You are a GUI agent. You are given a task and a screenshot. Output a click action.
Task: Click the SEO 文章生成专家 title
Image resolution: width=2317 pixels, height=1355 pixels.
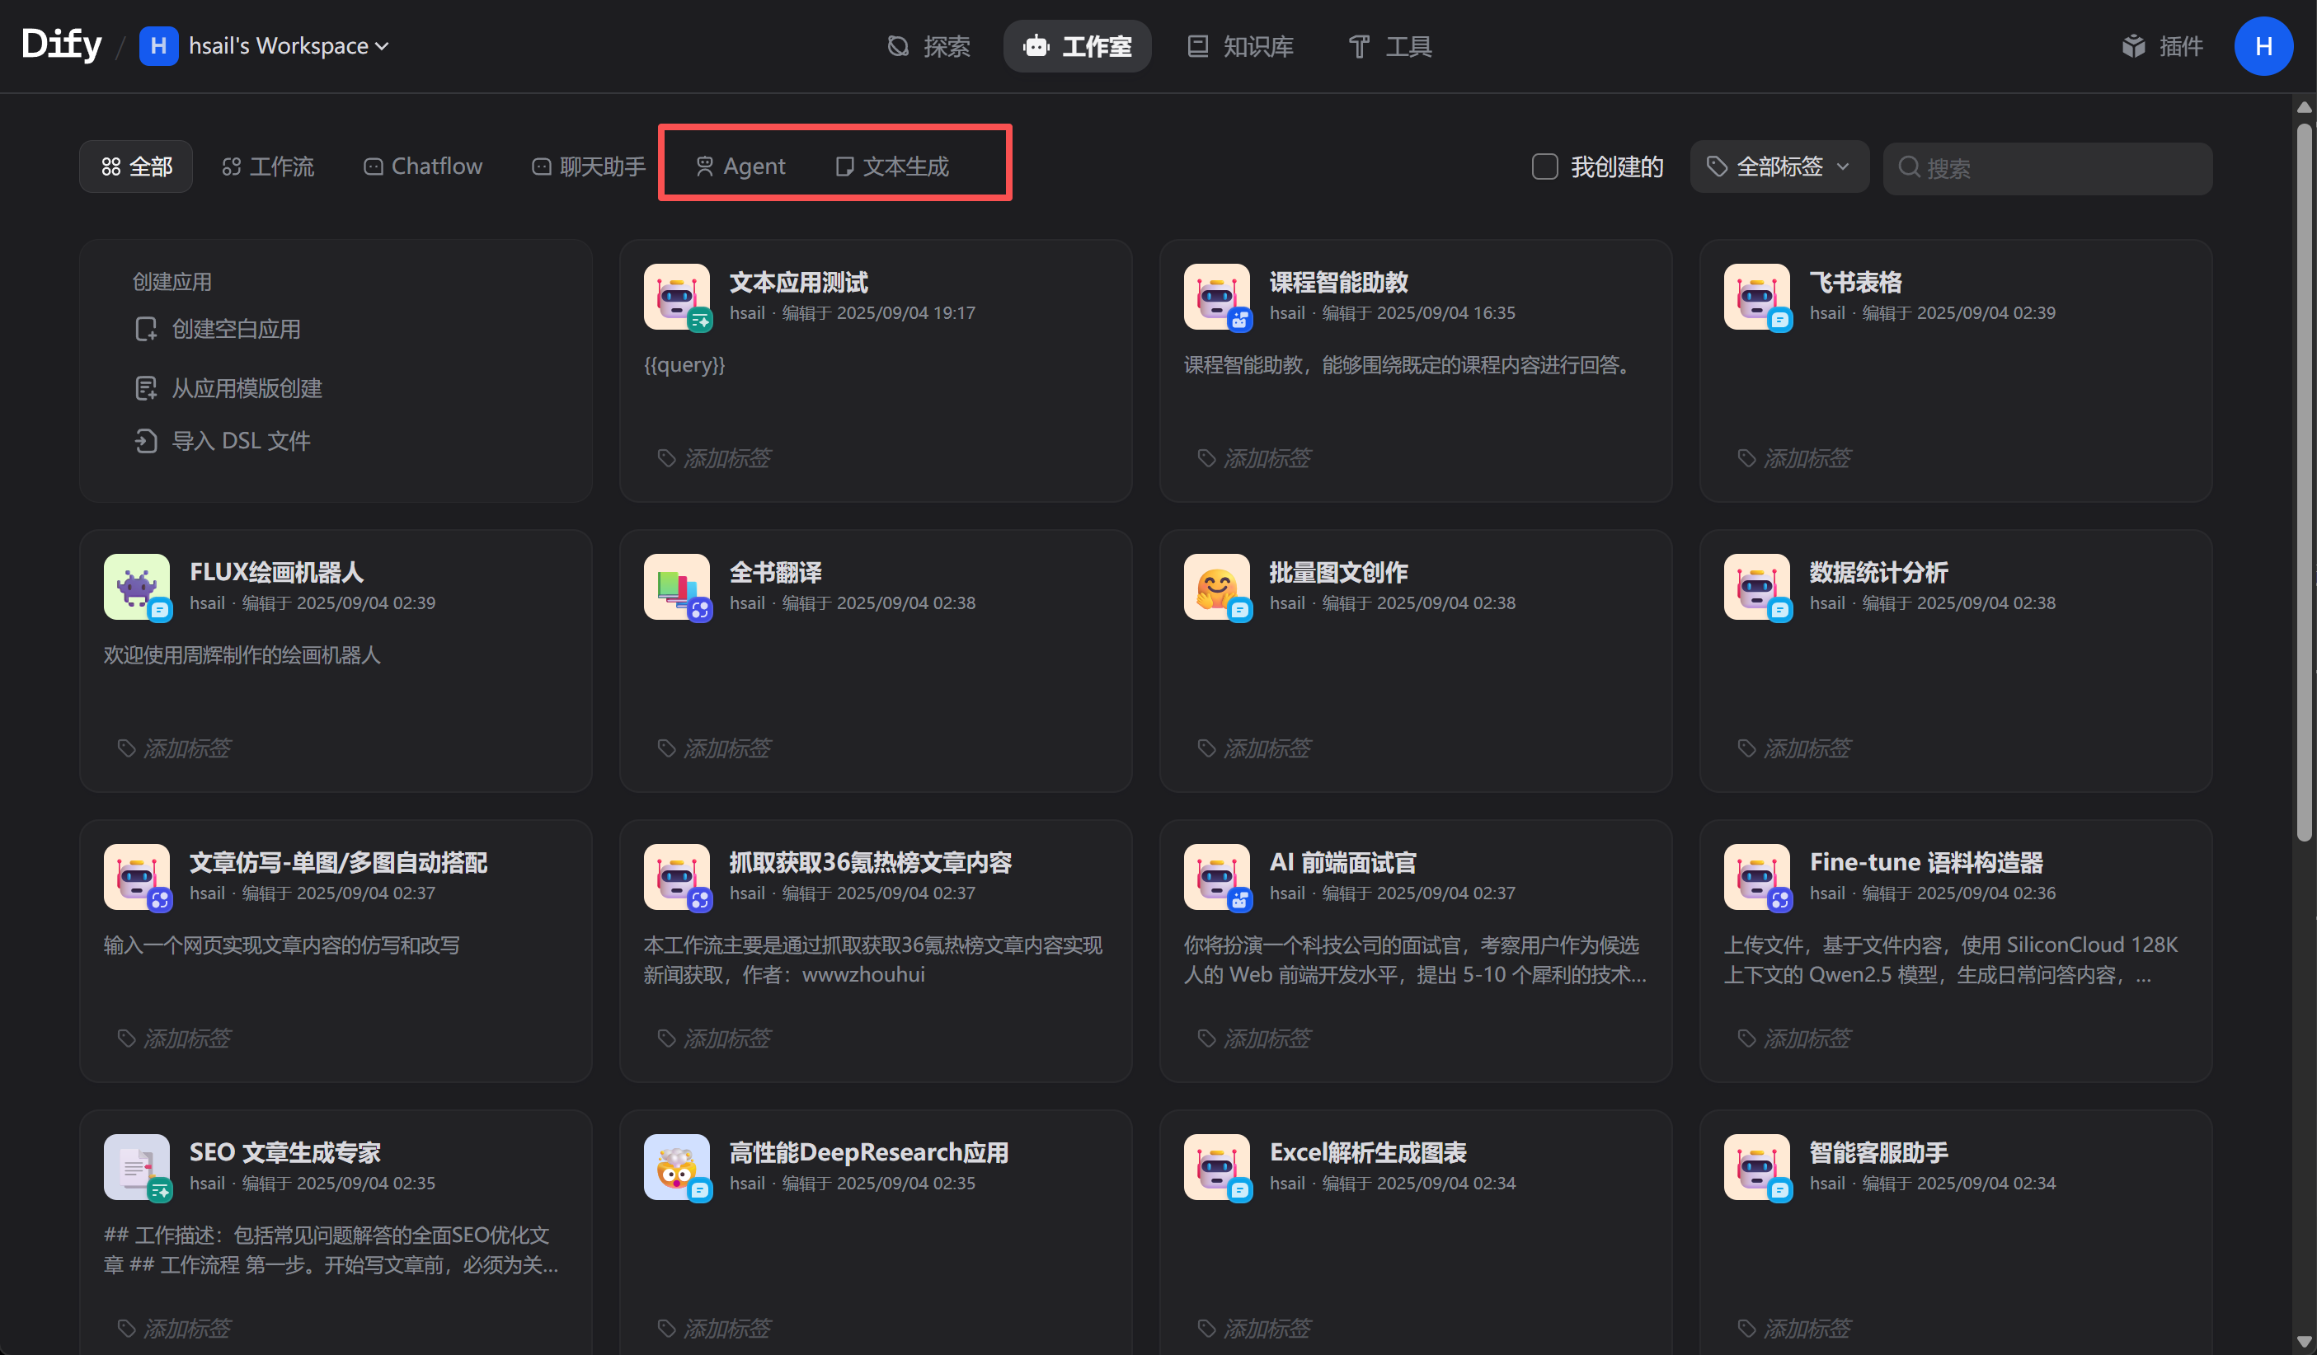[x=285, y=1152]
